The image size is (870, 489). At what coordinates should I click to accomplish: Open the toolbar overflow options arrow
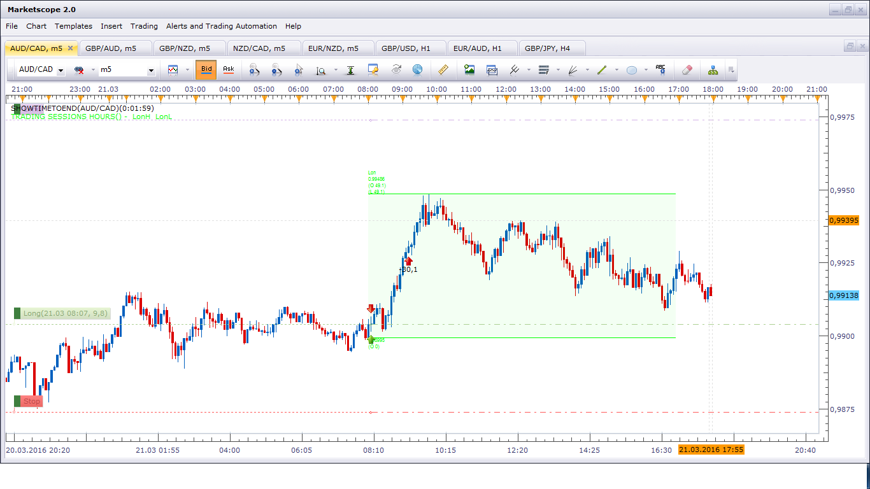click(x=732, y=70)
